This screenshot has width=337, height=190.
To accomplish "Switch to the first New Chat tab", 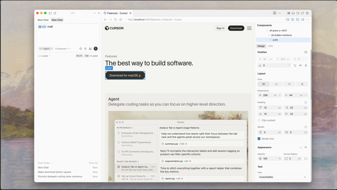I will (43, 20).
